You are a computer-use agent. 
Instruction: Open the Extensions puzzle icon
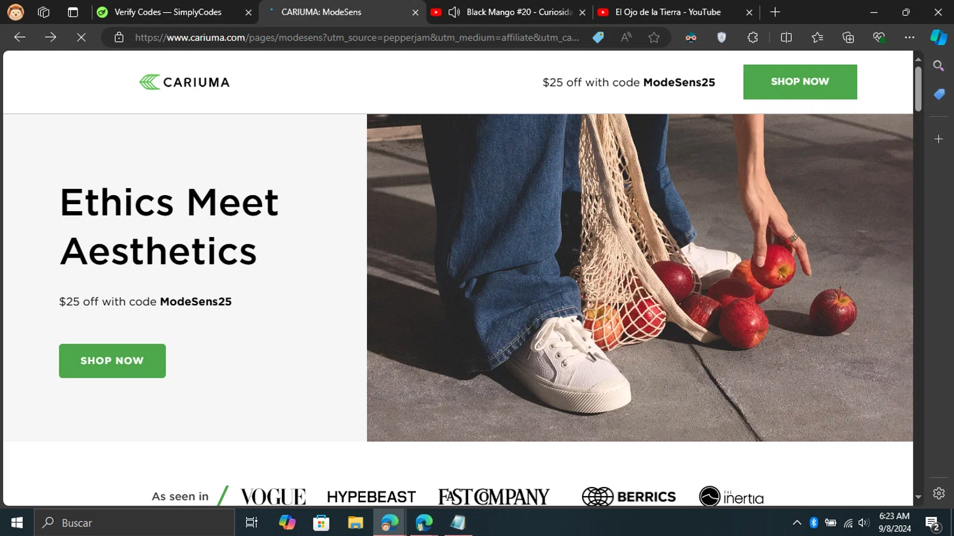tap(752, 38)
